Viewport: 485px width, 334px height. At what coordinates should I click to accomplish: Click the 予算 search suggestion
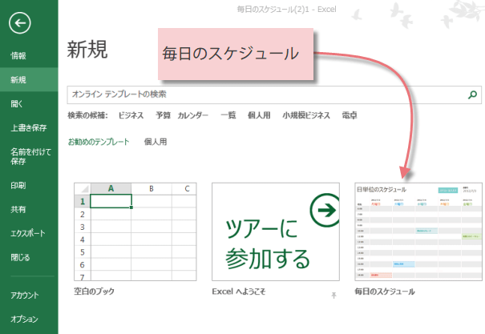pyautogui.click(x=163, y=115)
